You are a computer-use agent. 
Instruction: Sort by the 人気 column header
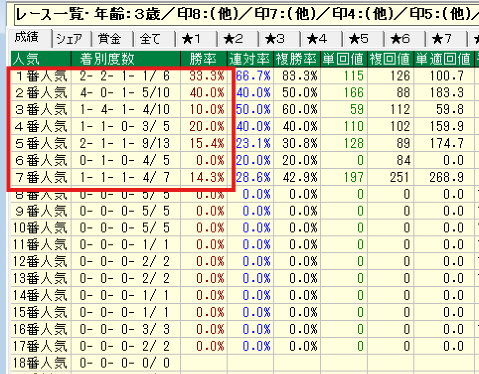pos(27,59)
